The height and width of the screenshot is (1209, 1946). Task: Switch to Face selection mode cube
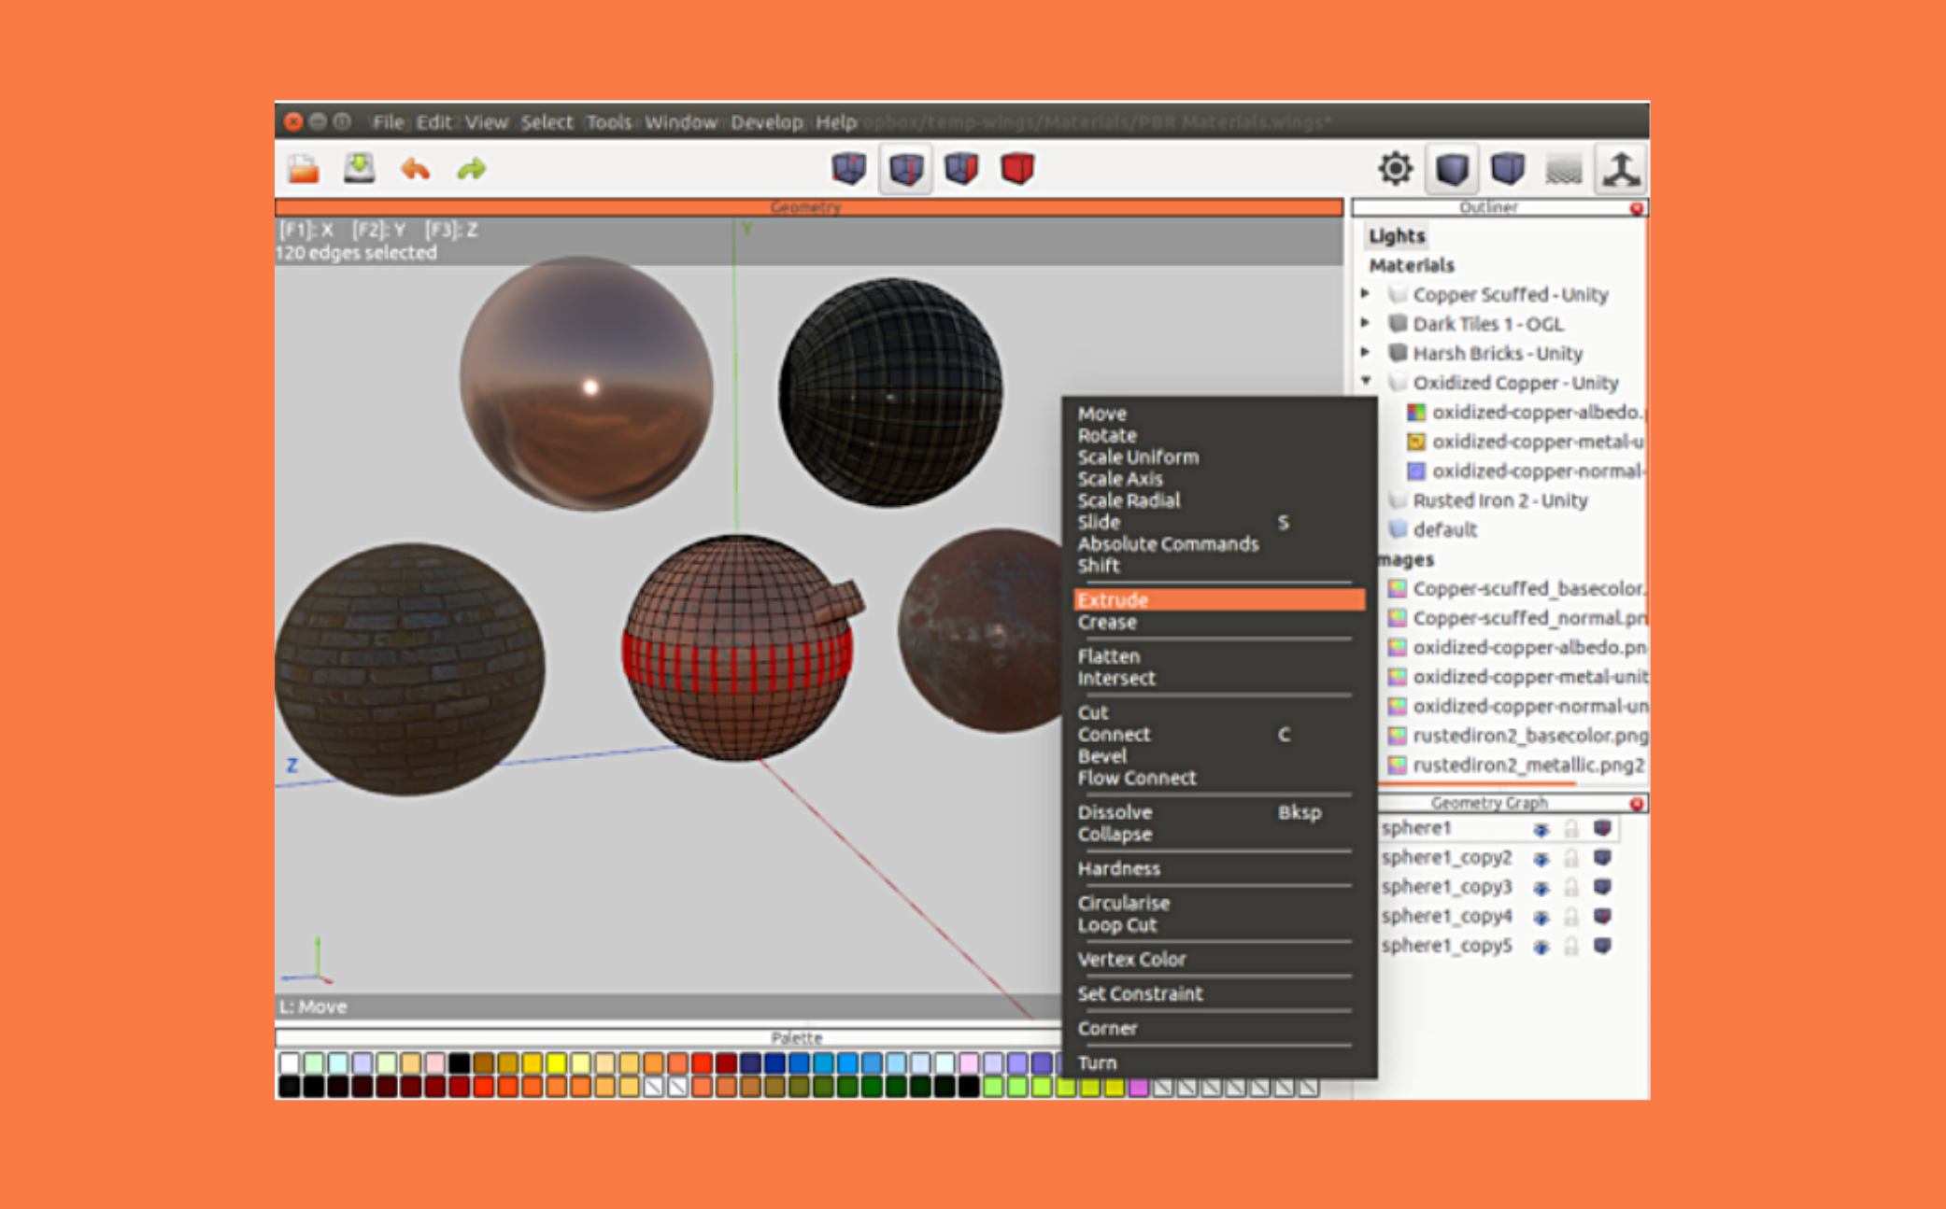961,169
